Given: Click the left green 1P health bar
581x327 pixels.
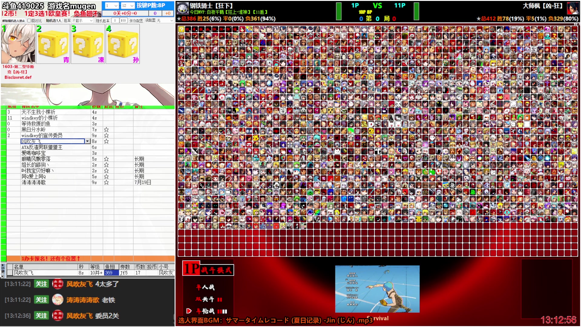Looking at the screenshot, I should click(339, 11).
